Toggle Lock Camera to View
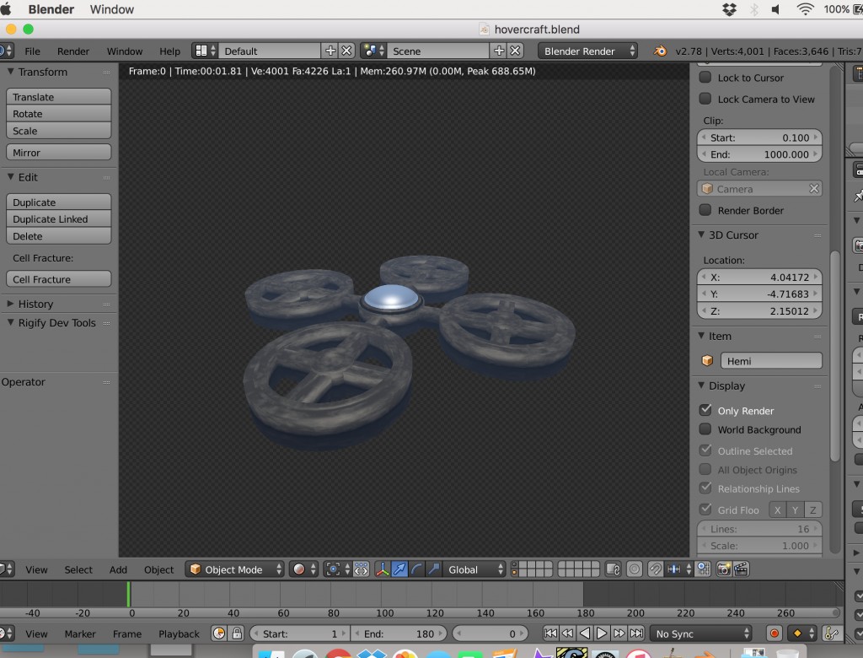863x658 pixels. tap(705, 99)
